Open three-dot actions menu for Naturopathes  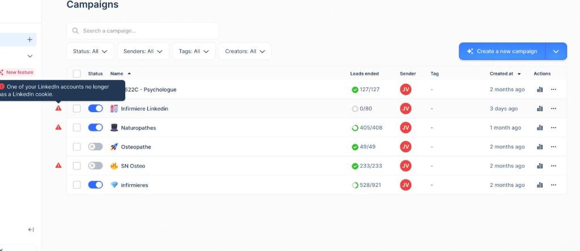(x=553, y=128)
